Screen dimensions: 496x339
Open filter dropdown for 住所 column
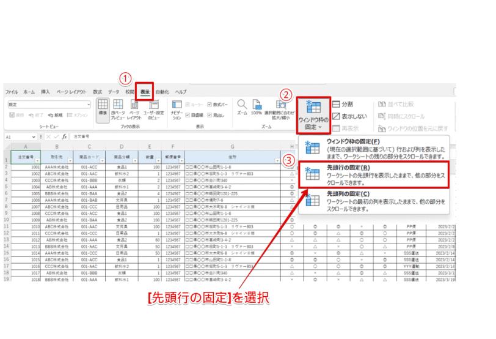click(x=277, y=161)
